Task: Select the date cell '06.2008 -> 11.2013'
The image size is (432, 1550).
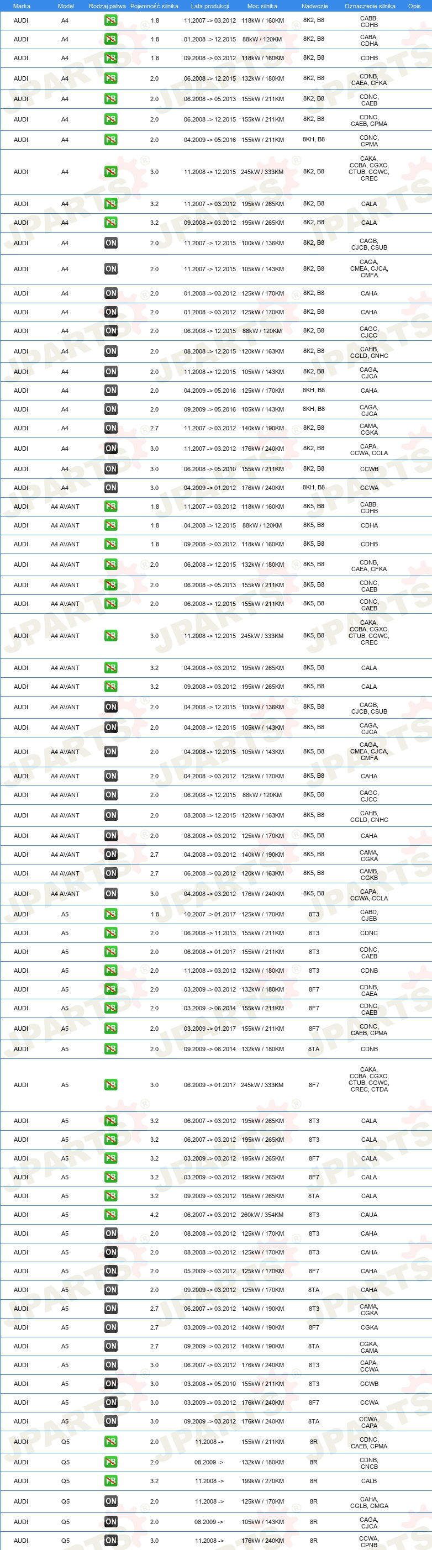Action: (x=210, y=932)
